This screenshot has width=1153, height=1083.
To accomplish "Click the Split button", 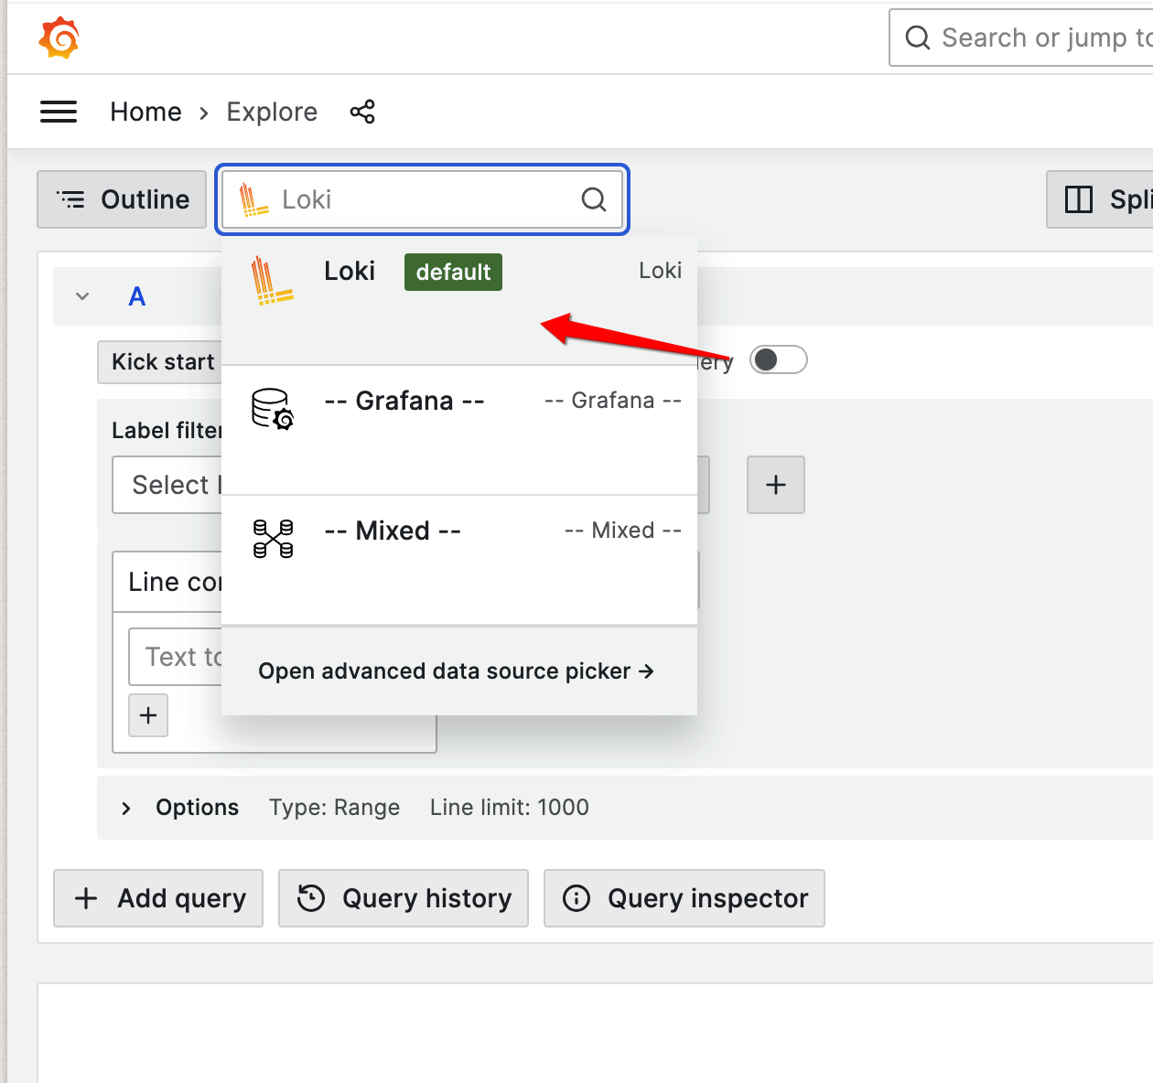I will [x=1100, y=199].
